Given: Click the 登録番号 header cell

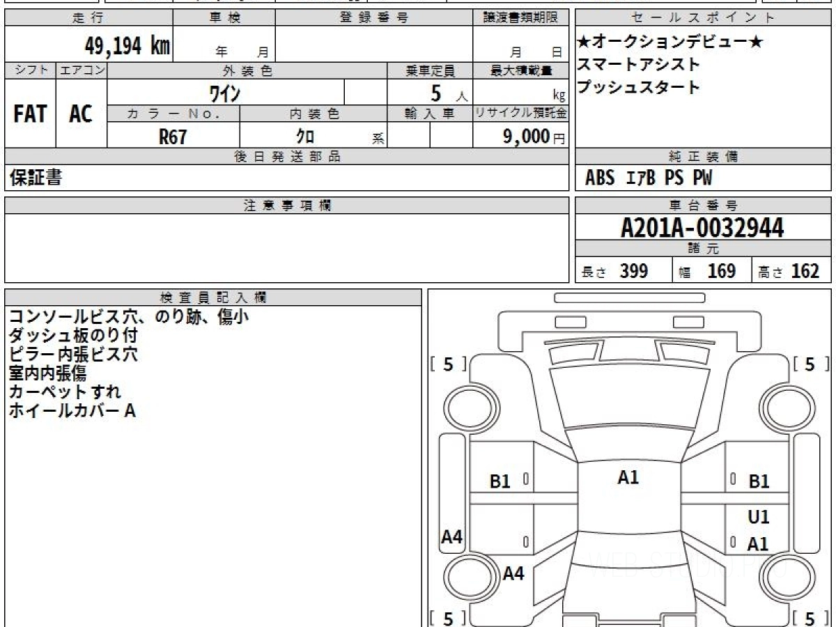Looking at the screenshot, I should [x=374, y=18].
